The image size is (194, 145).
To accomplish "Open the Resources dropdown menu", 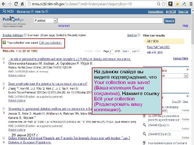I will click(x=25, y=12).
